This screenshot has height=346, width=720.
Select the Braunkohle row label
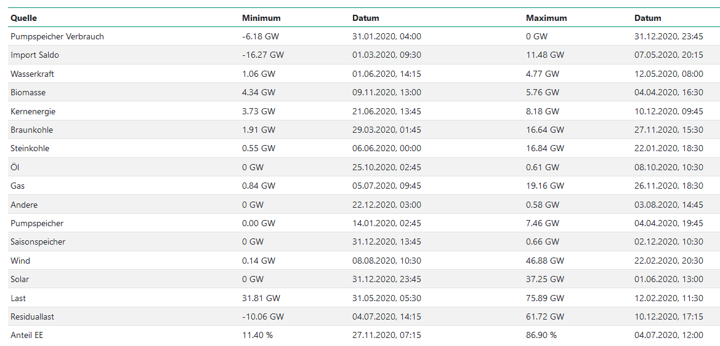(31, 130)
